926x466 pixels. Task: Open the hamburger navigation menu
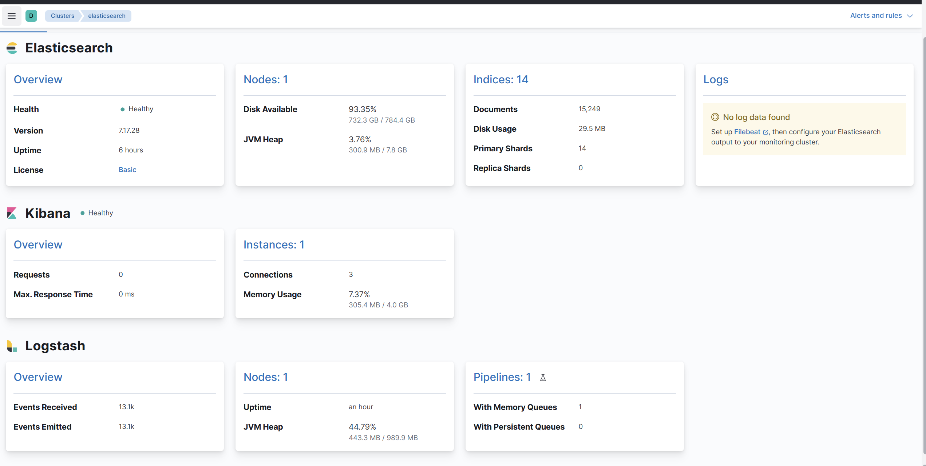click(12, 16)
